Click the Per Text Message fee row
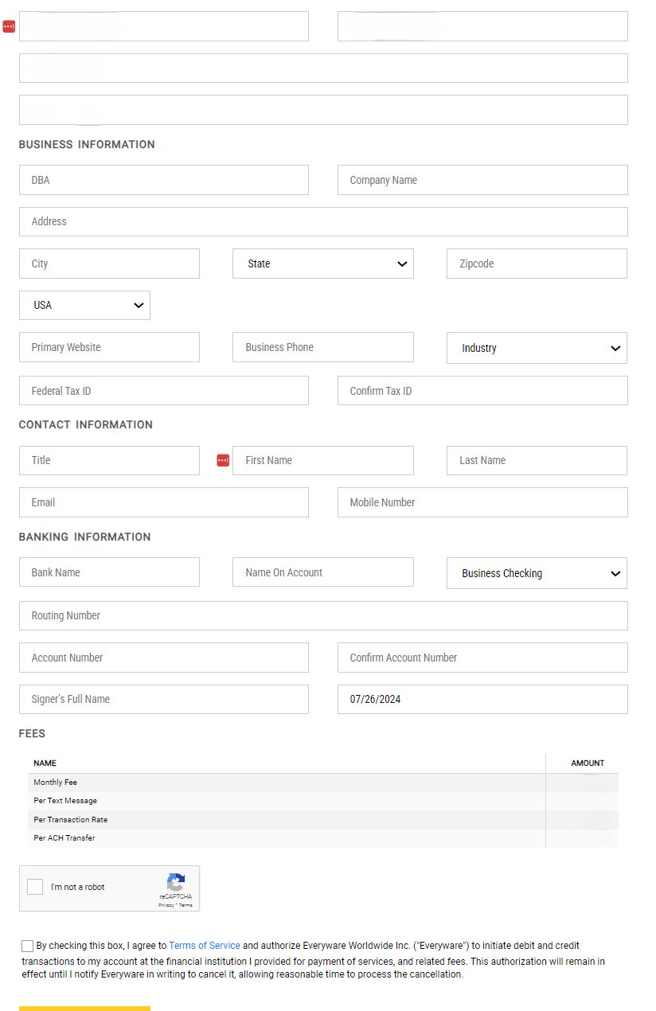Screen dimensions: 656x1011 click(x=323, y=801)
